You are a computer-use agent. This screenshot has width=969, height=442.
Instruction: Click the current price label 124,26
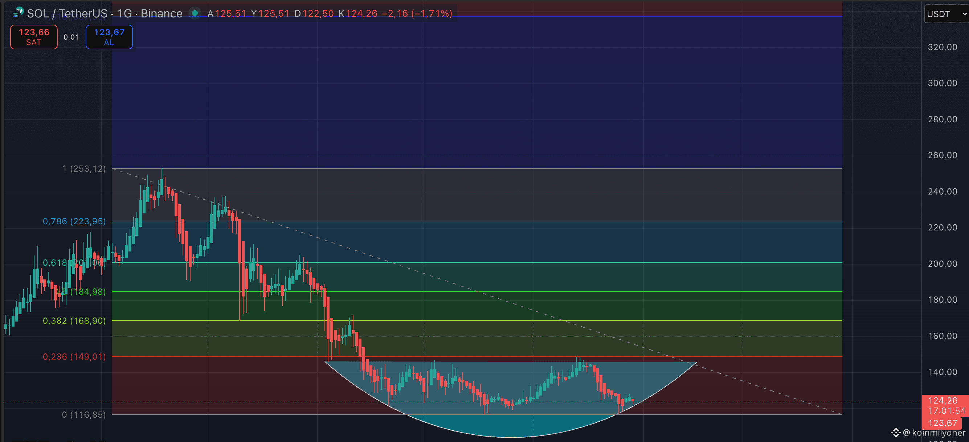tap(942, 401)
